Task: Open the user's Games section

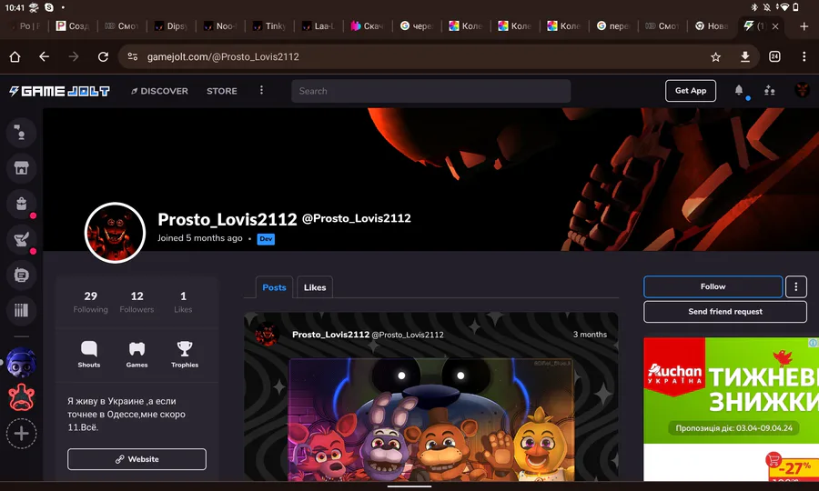Action: 136,355
